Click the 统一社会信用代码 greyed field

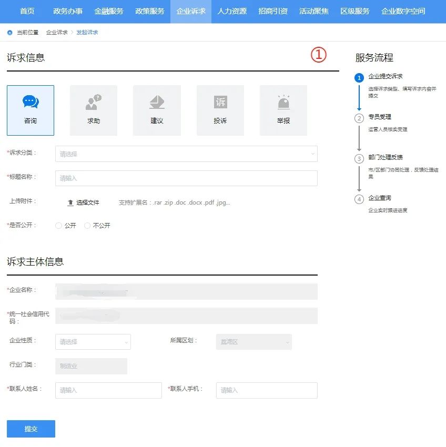pyautogui.click(x=186, y=316)
